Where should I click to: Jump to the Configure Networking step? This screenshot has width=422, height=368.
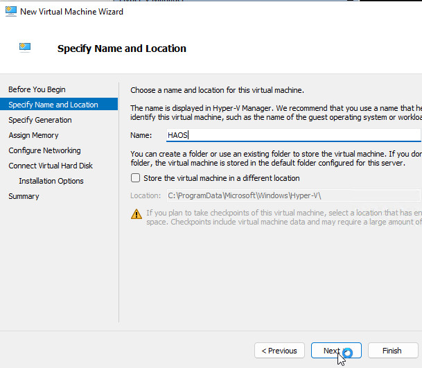point(44,150)
